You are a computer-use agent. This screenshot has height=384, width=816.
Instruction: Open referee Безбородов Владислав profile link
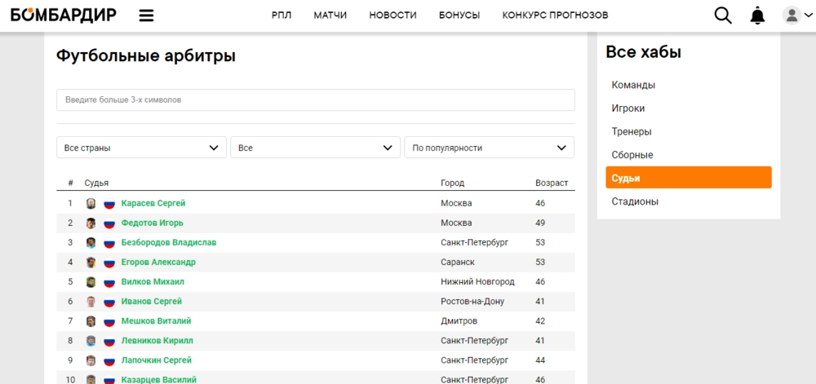pyautogui.click(x=169, y=243)
